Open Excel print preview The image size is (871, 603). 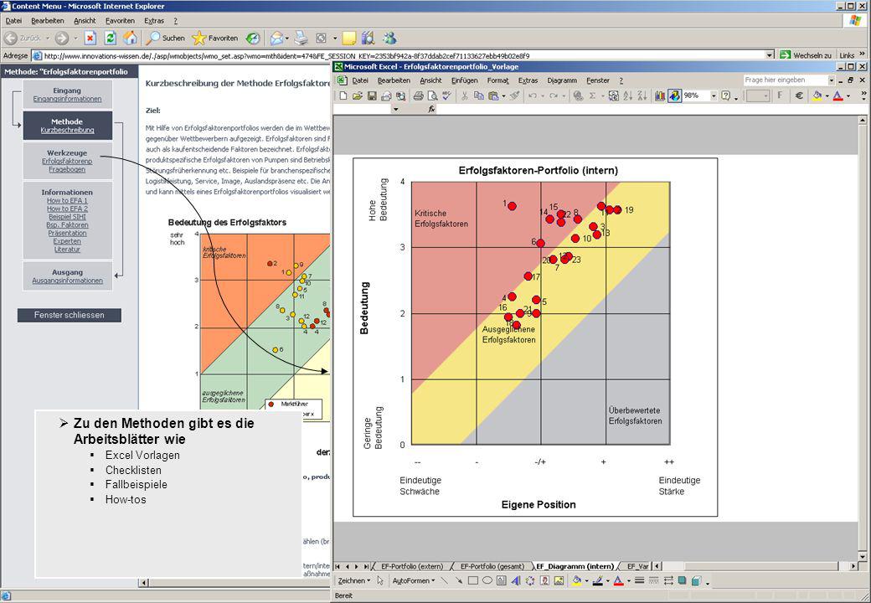pyautogui.click(x=432, y=95)
